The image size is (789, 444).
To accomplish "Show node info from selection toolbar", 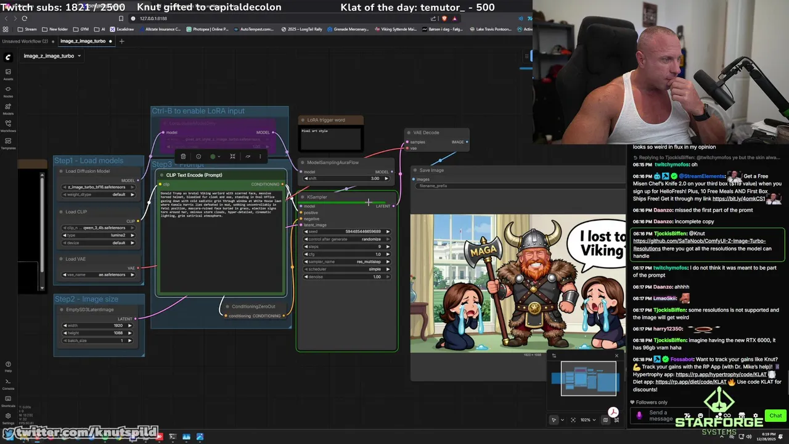I will [x=198, y=157].
